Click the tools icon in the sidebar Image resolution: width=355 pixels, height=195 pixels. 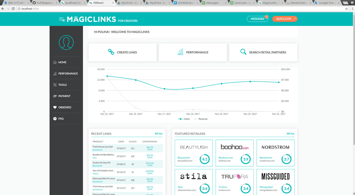point(55,85)
